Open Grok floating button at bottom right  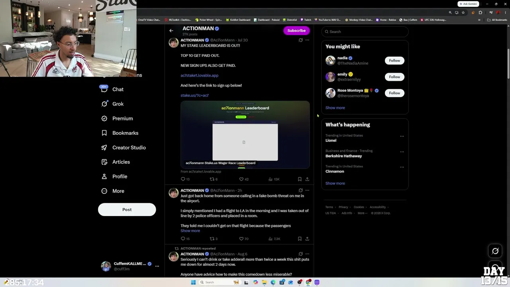click(495, 251)
